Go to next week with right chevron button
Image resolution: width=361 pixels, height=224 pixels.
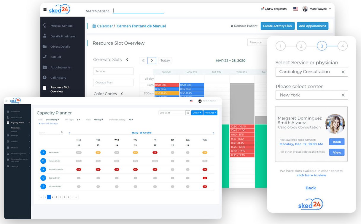(152, 60)
